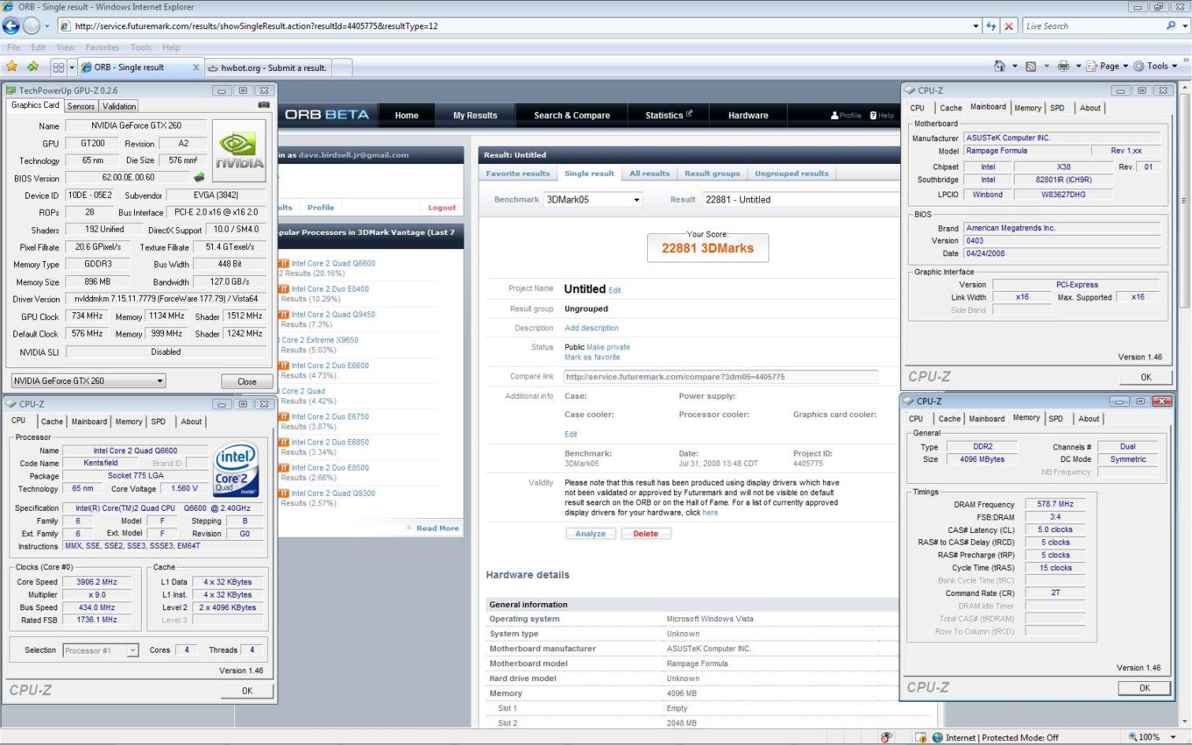Open the address bar history dropdown
Image resolution: width=1192 pixels, height=745 pixels.
click(x=976, y=26)
